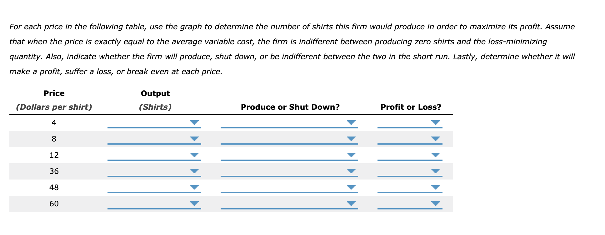Open the Output dropdown for price 48

click(193, 187)
